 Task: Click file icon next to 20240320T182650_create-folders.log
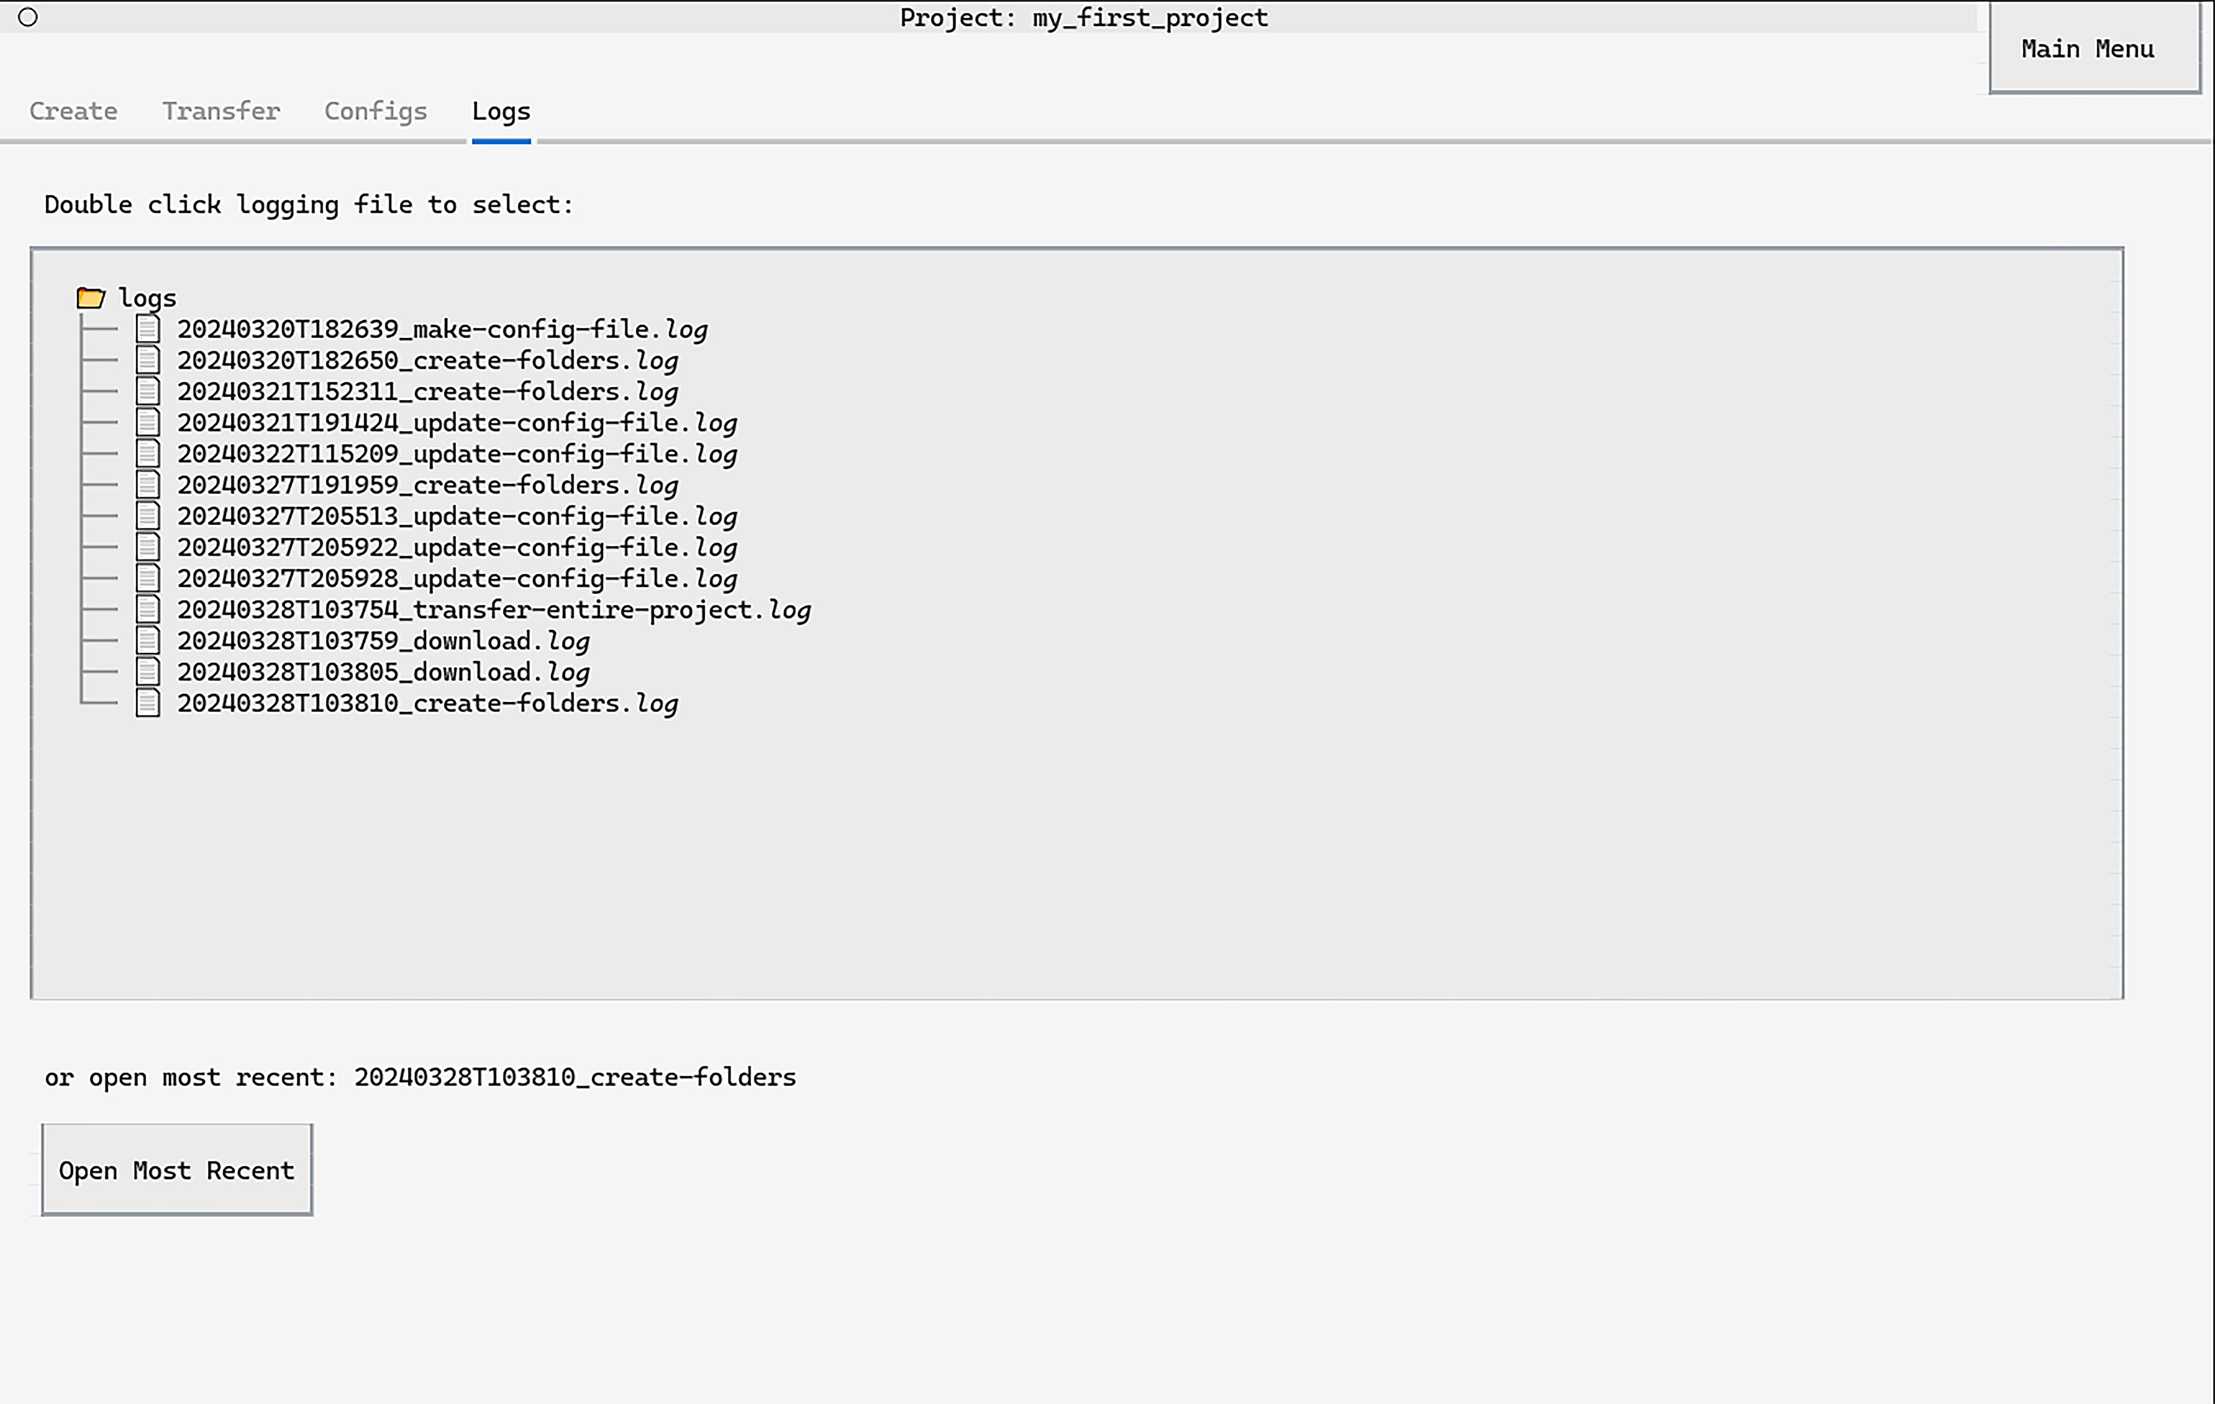(148, 360)
